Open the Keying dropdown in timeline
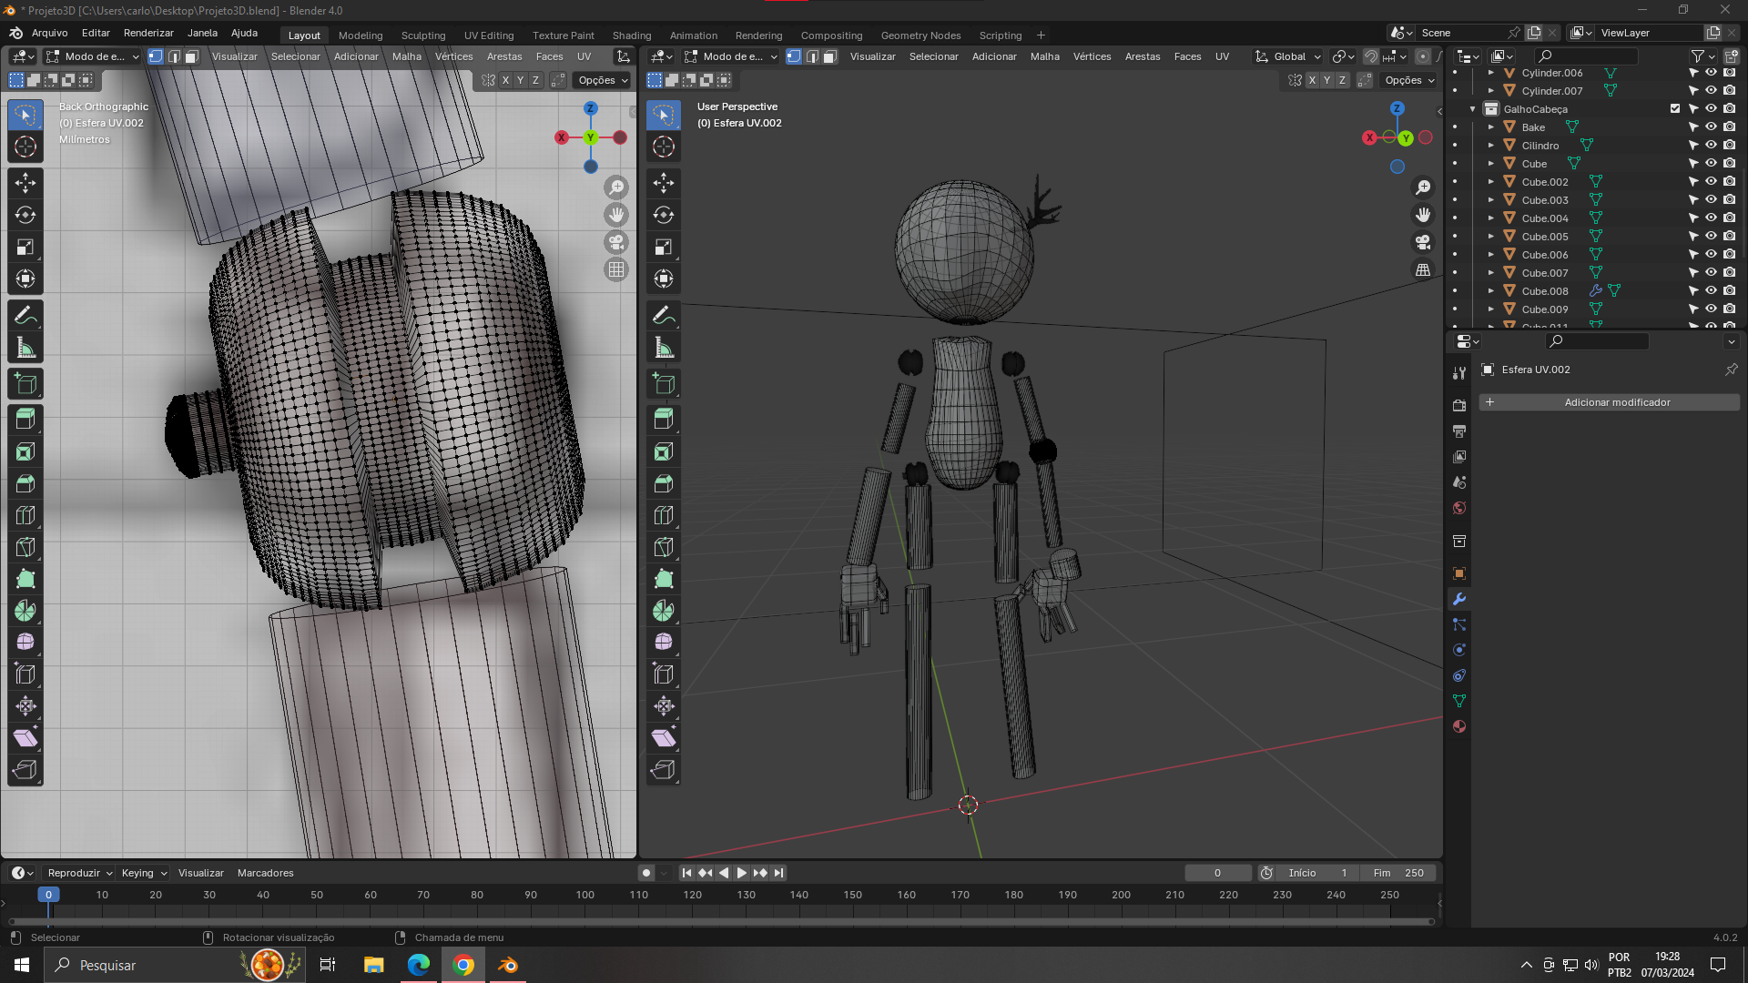 pos(144,873)
